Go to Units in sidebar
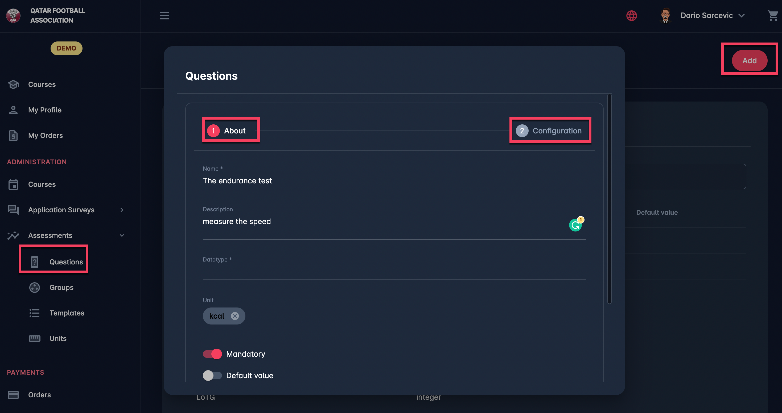This screenshot has height=413, width=782. [x=58, y=339]
